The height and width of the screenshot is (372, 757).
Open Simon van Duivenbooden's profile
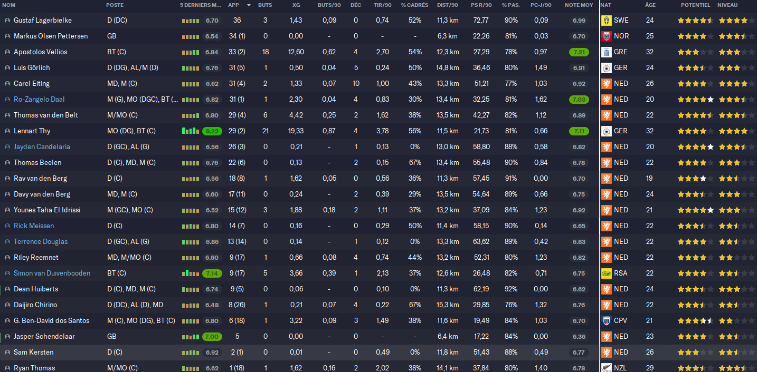(52, 273)
